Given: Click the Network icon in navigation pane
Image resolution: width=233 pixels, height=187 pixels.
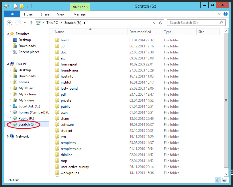Looking at the screenshot, I should click(12, 136).
